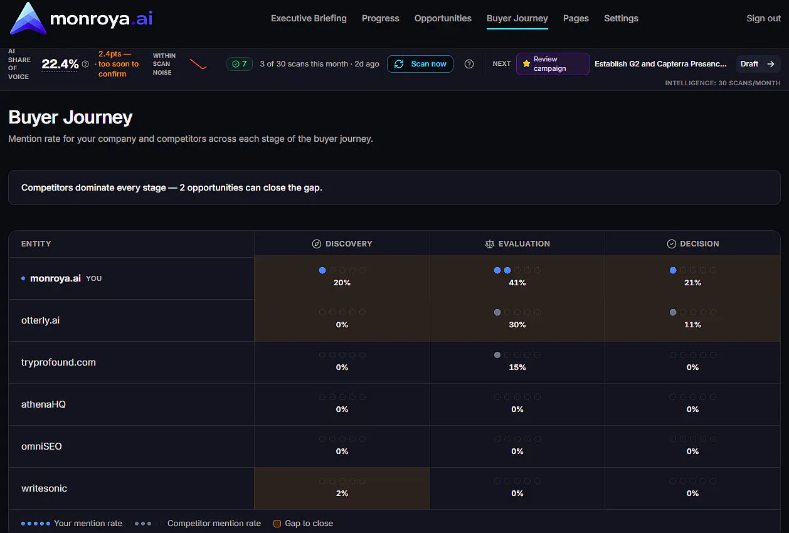Open the Executive Briefing tab

(x=309, y=18)
